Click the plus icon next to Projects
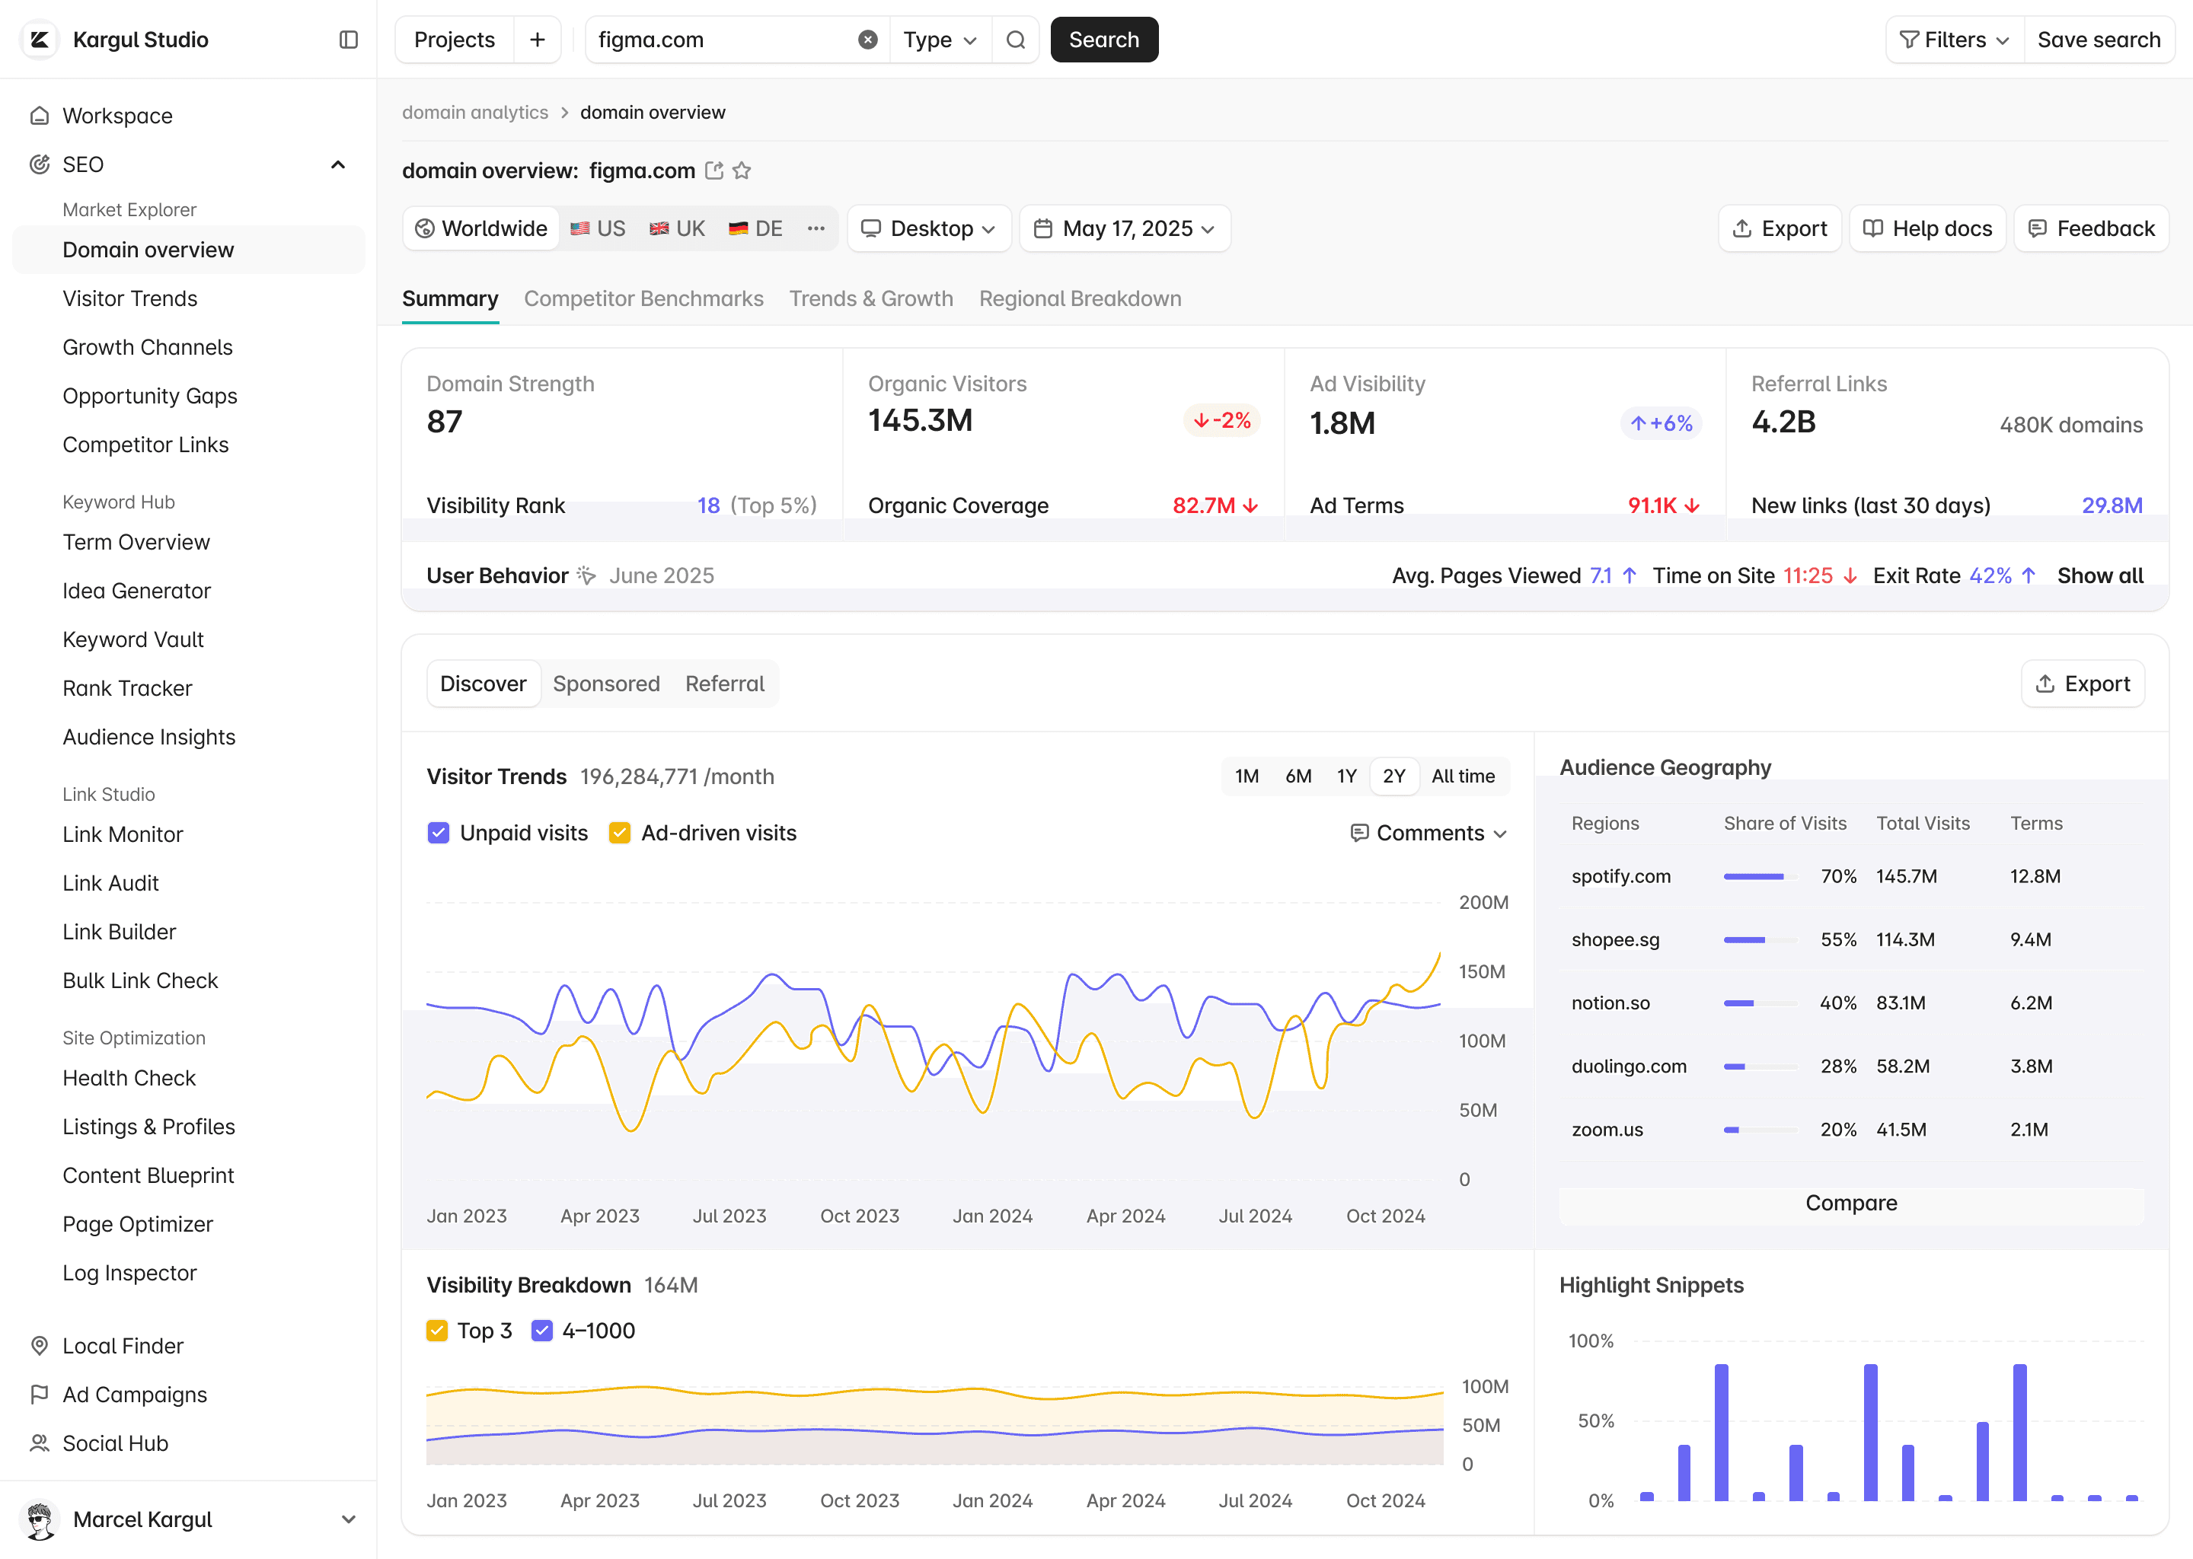The height and width of the screenshot is (1559, 2193). pos(537,40)
